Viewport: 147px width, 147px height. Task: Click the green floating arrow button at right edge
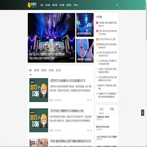[143, 113]
